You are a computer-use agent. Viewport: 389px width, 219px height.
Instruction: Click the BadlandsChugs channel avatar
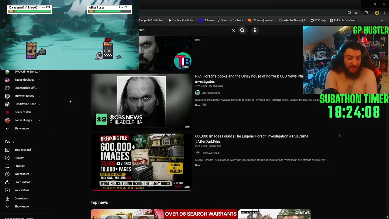coord(7,80)
